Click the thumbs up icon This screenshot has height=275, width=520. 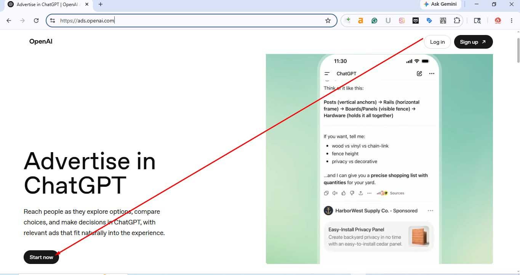(x=344, y=193)
